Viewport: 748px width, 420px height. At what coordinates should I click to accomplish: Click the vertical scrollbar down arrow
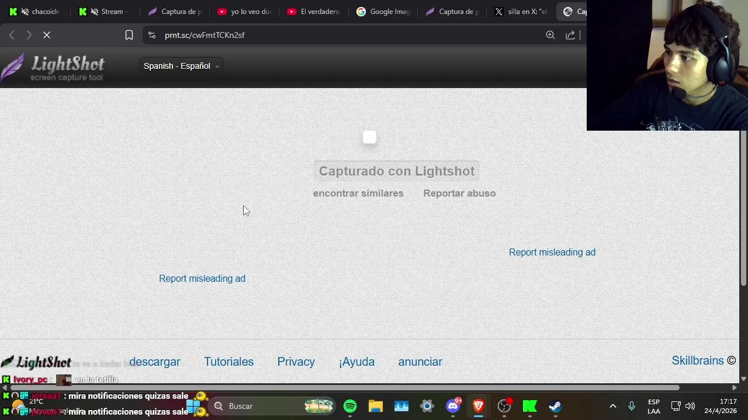(743, 379)
